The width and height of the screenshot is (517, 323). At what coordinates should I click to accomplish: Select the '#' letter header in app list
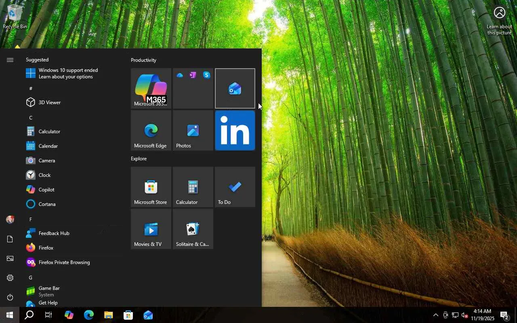[x=31, y=88]
